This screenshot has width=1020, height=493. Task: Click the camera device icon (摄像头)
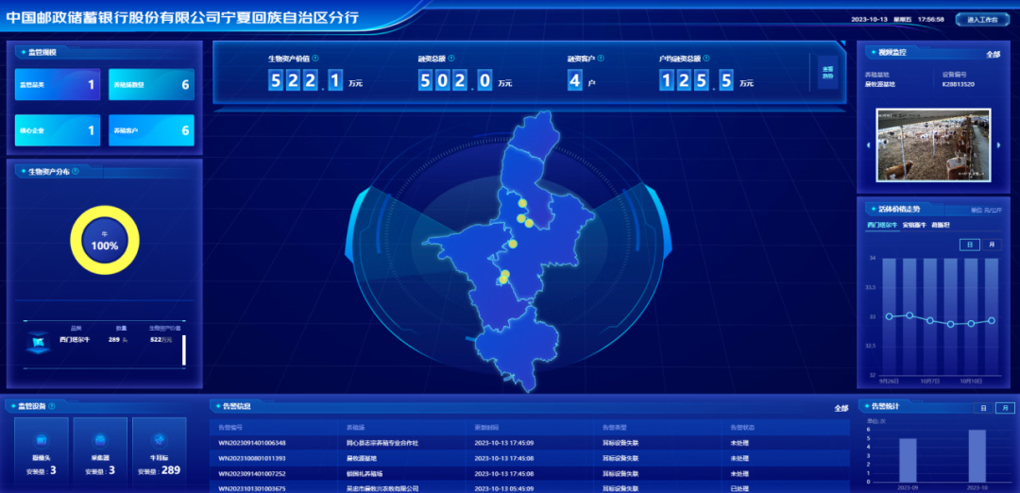[x=42, y=439]
